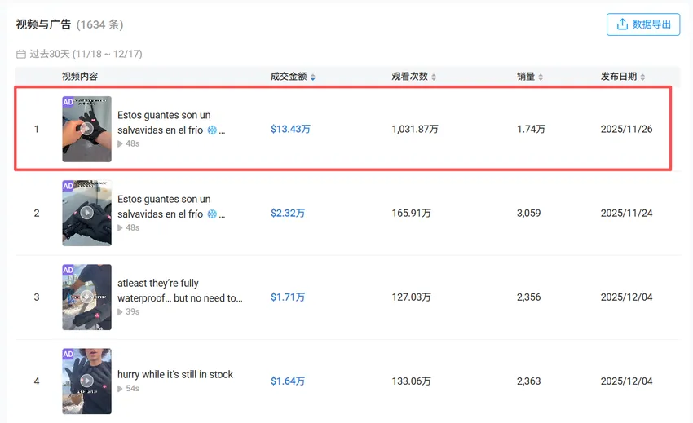The height and width of the screenshot is (423, 693).
Task: Click the 数据导出 export button
Action: [x=643, y=24]
